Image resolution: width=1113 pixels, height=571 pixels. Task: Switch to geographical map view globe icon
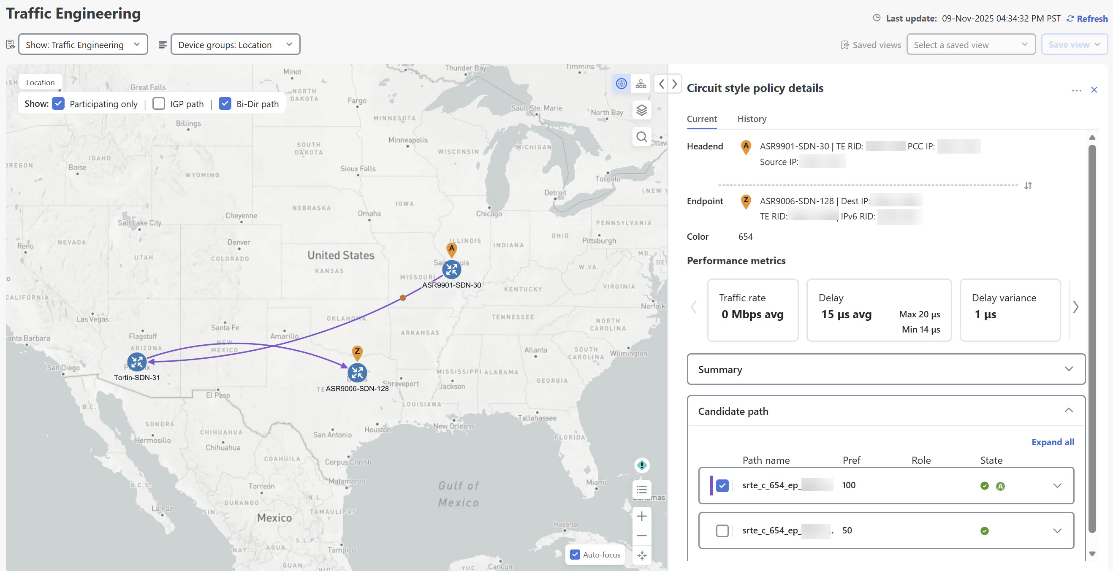point(621,84)
